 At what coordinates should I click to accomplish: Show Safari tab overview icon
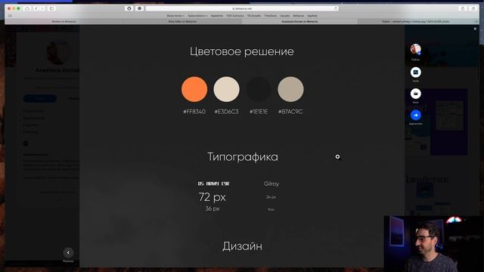(473, 8)
